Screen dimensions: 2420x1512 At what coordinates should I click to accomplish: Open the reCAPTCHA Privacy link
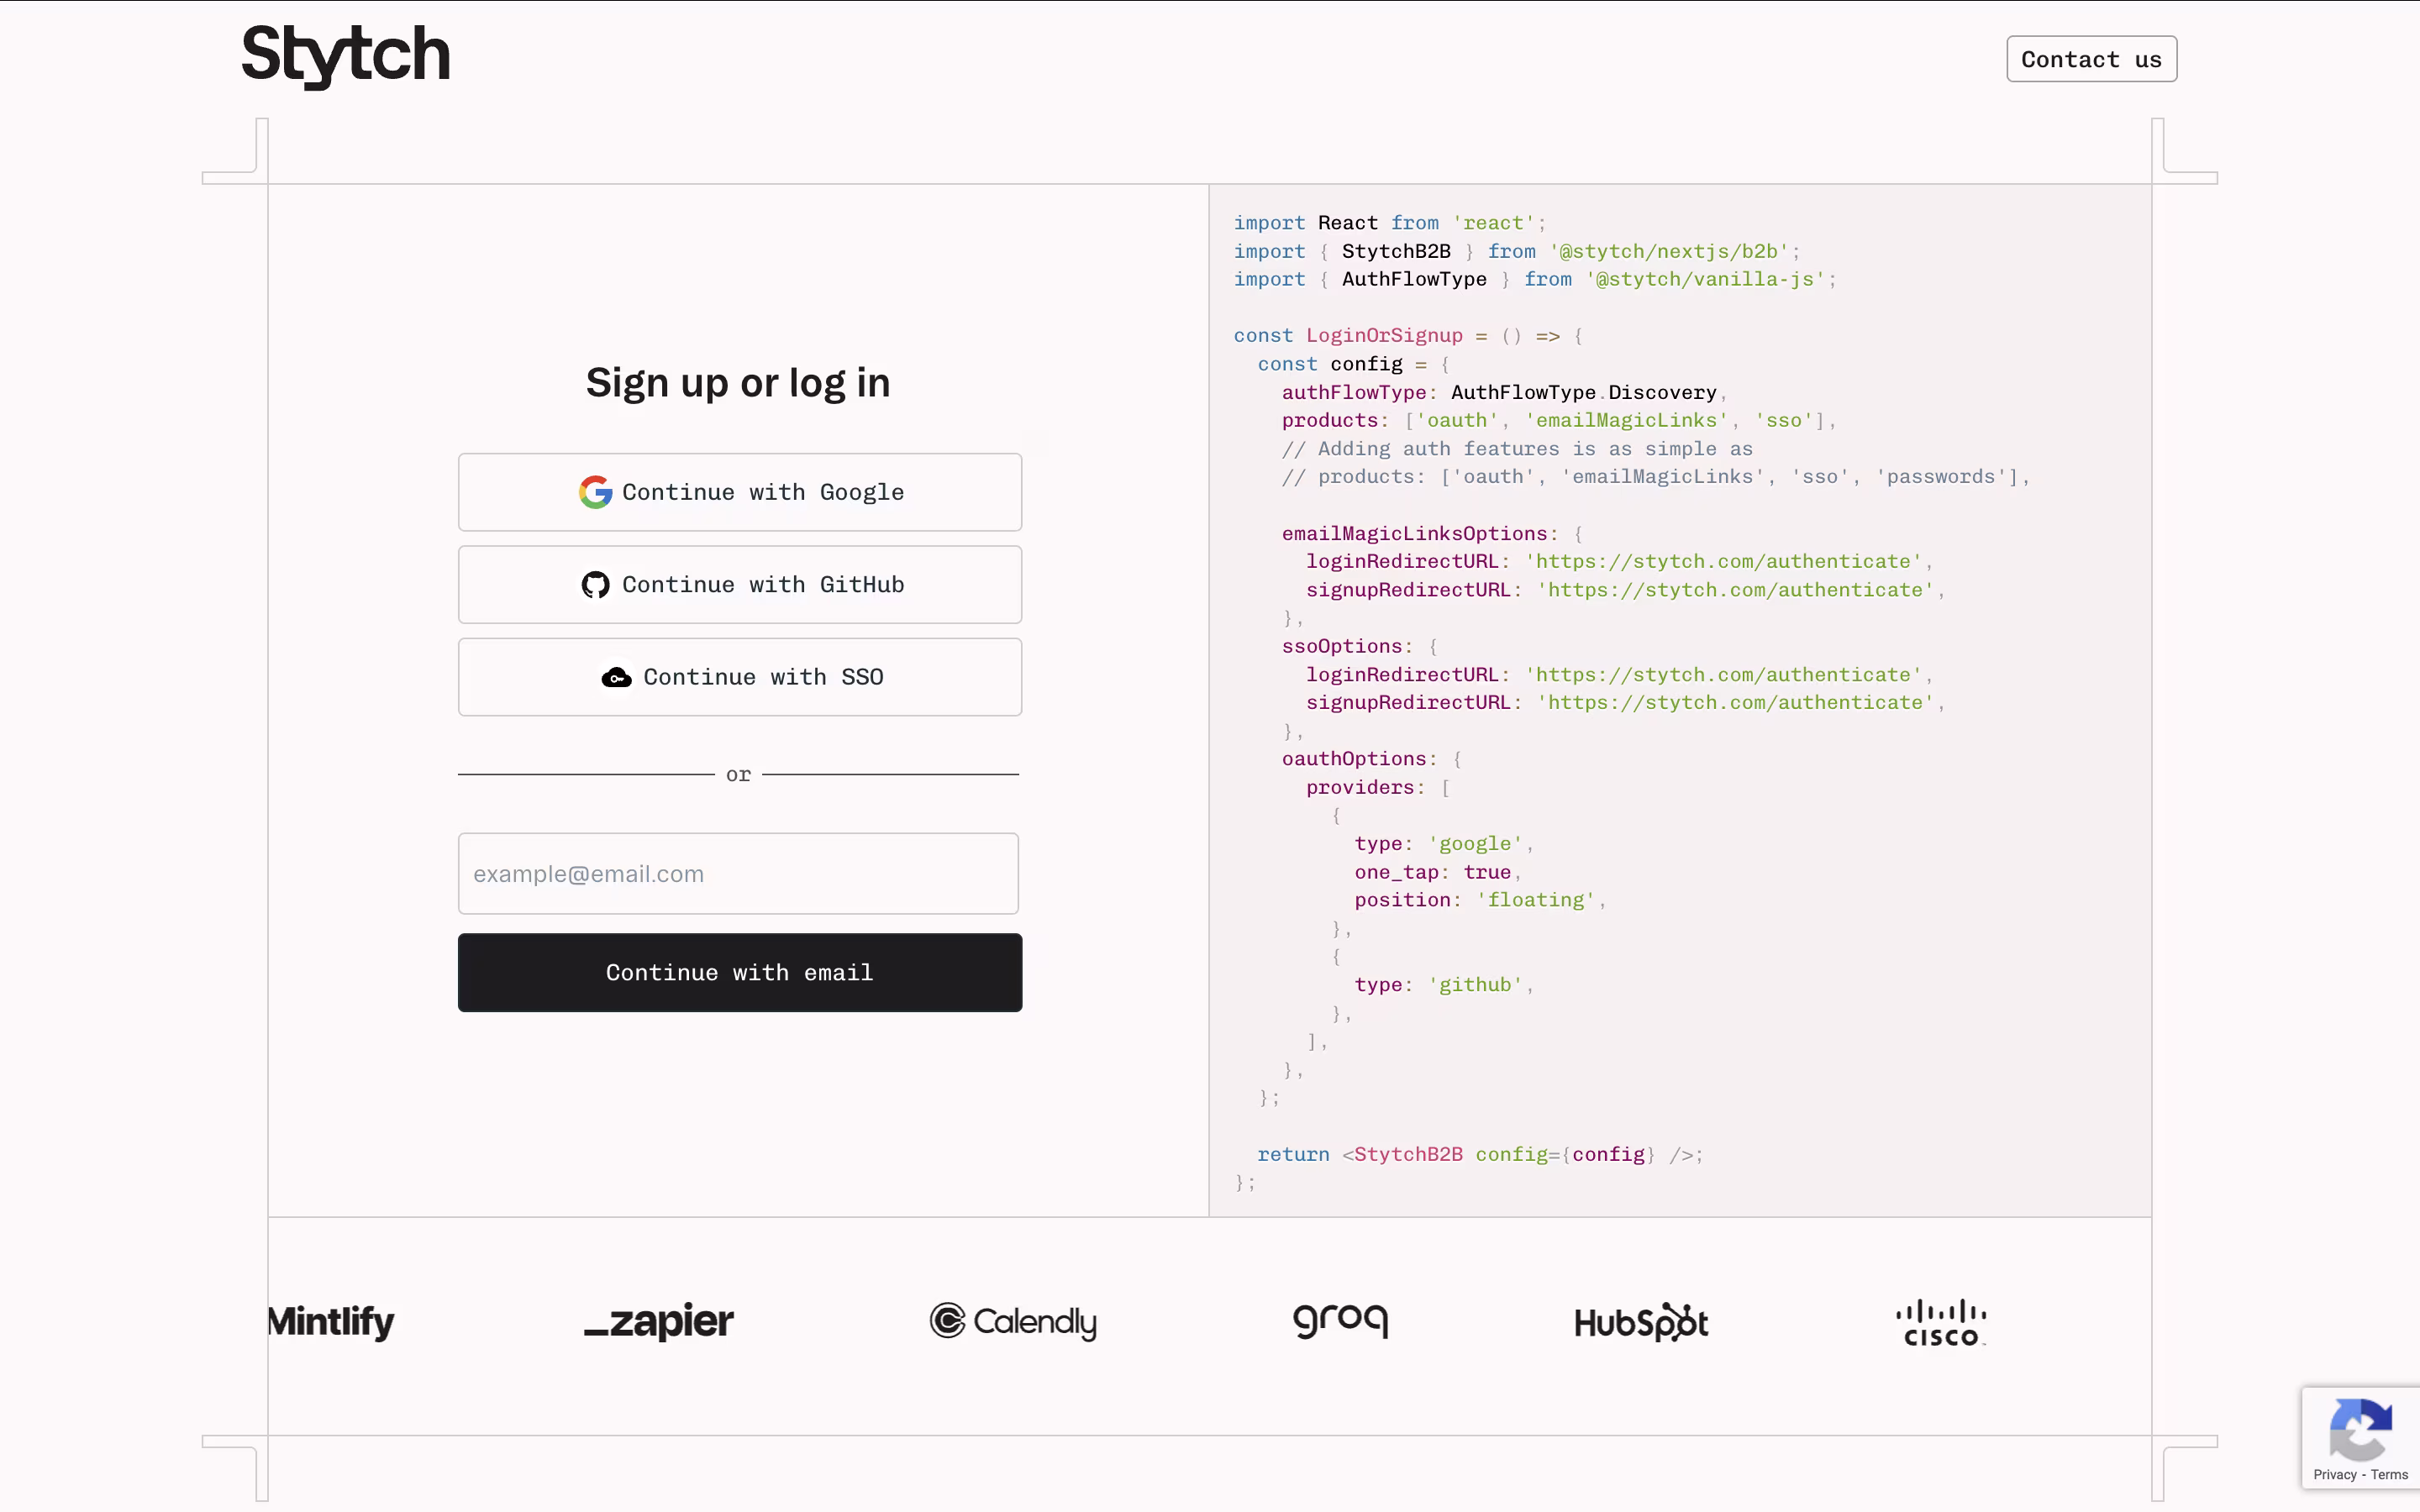(2335, 1475)
